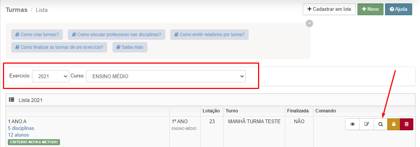
Task: Edit turma 1 ANO A pencil icon
Action: point(366,124)
